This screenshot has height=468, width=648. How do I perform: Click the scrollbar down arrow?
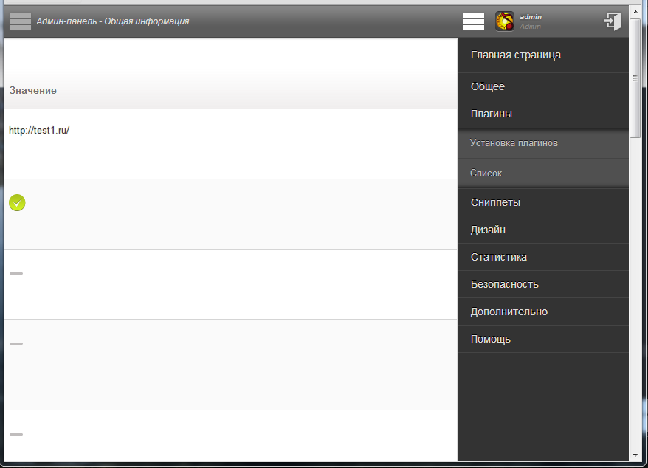pos(635,455)
